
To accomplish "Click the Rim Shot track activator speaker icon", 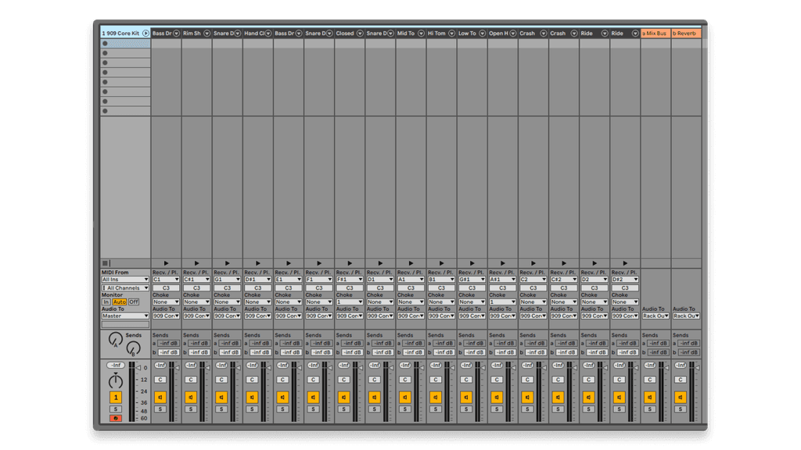I will [192, 398].
